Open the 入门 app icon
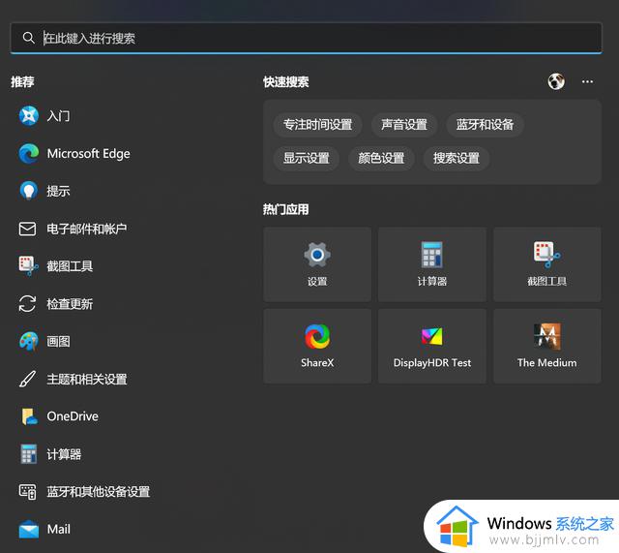 coord(28,116)
